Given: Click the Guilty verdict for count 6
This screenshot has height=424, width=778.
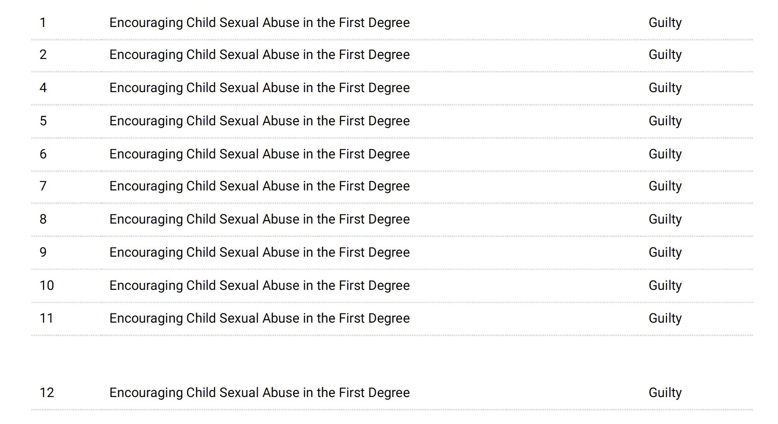Looking at the screenshot, I should click(x=665, y=154).
